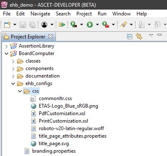Select the ehb_configs folder
167x156 pixels.
coord(39,83)
